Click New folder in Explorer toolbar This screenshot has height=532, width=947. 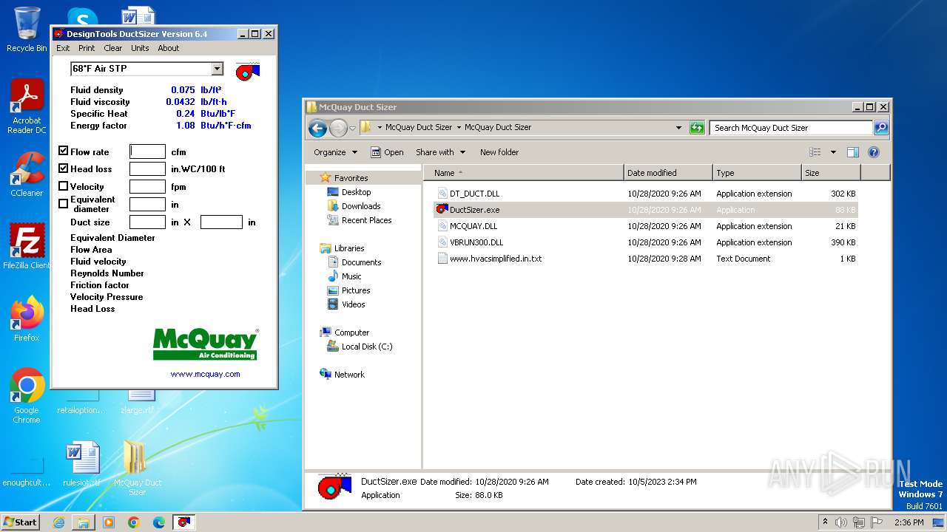[499, 152]
